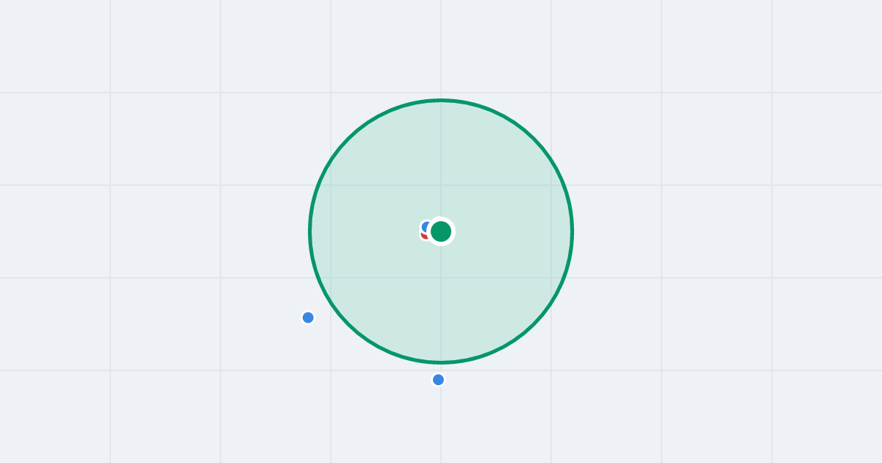This screenshot has height=463, width=882.
Task: Click the topmost point of the green circle outline
Action: click(x=441, y=100)
